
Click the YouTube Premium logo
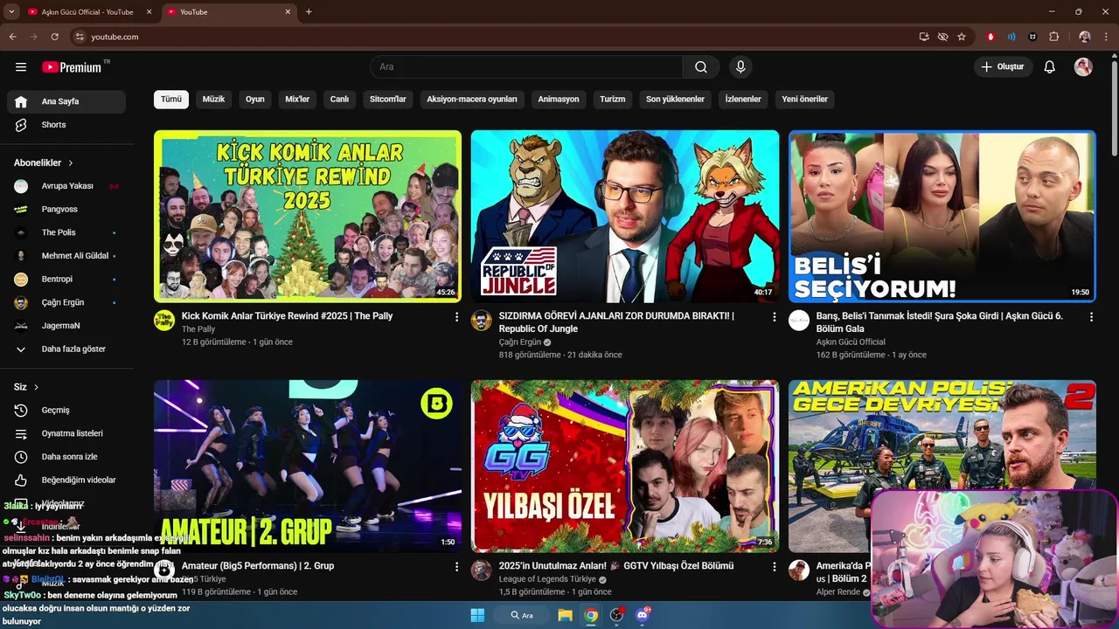[72, 67]
